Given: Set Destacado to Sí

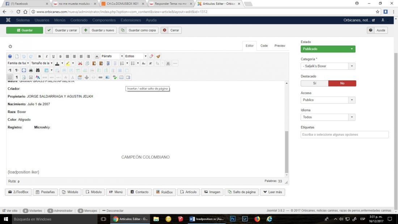Looking at the screenshot, I should tap(314, 83).
